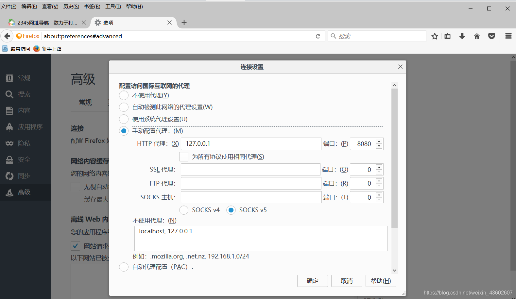
Task: Click FTP 代理 address field
Action: (251, 183)
